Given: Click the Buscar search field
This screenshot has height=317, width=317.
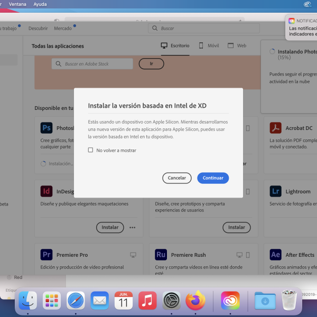Looking at the screenshot, I should pos(204,29).
